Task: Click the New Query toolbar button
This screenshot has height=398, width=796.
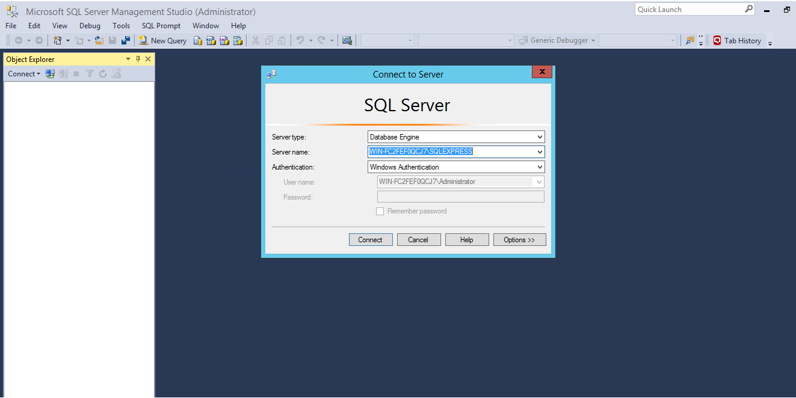Action: (x=163, y=41)
